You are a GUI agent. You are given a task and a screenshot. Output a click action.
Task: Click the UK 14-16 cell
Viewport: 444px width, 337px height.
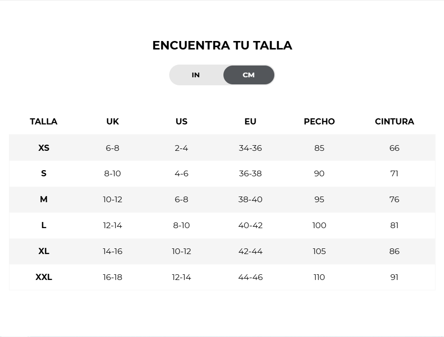click(x=113, y=251)
